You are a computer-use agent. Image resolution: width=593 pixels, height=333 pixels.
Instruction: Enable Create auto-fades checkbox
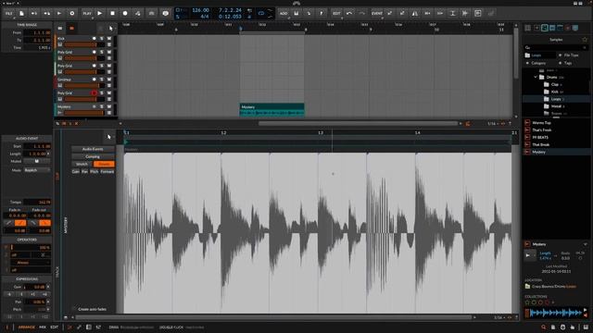pyautogui.click(x=74, y=309)
